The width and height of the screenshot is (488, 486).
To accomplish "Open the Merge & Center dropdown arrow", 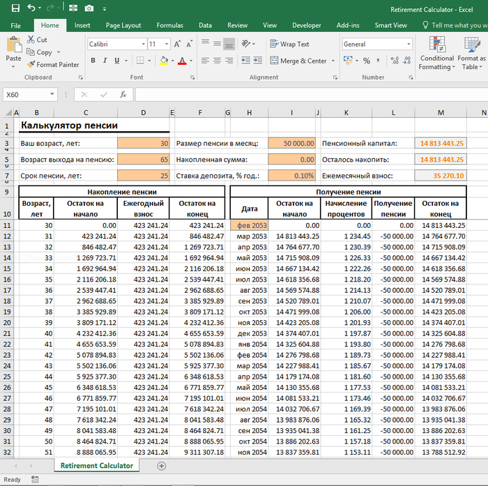I will [333, 61].
